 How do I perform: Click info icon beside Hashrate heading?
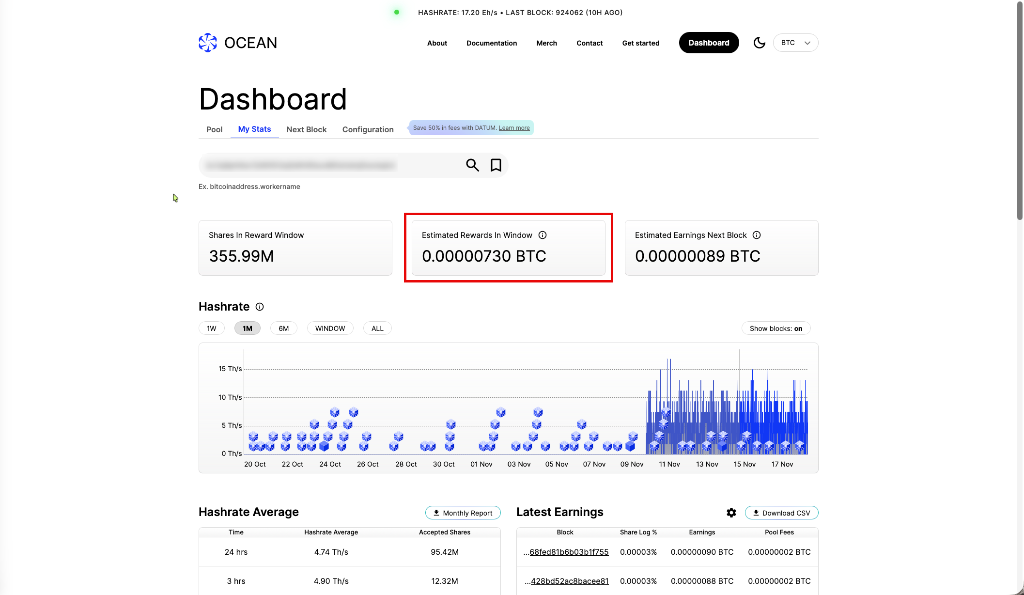(x=260, y=307)
